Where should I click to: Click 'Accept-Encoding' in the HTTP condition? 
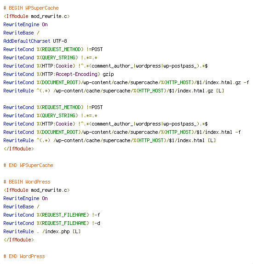tap(76, 74)
